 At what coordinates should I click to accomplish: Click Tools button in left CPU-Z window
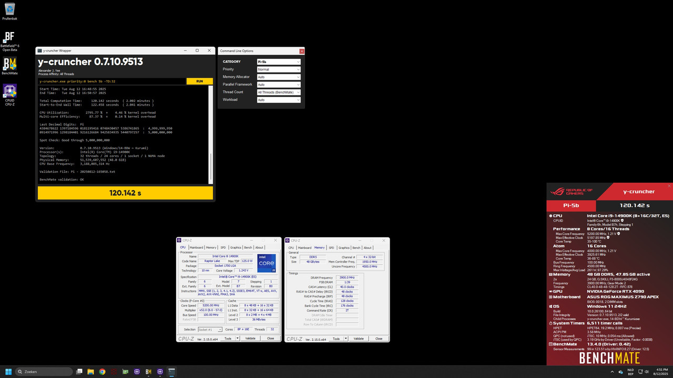(x=228, y=338)
